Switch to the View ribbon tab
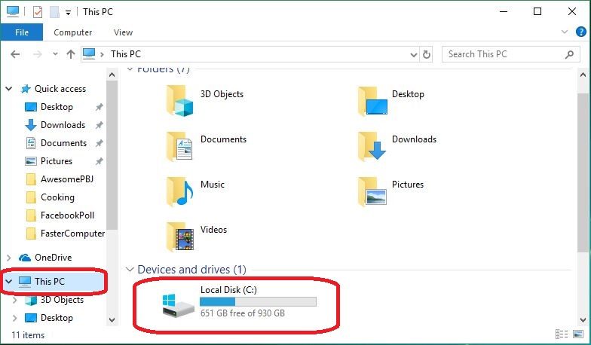Viewport: 591px width, 345px height. pos(124,32)
